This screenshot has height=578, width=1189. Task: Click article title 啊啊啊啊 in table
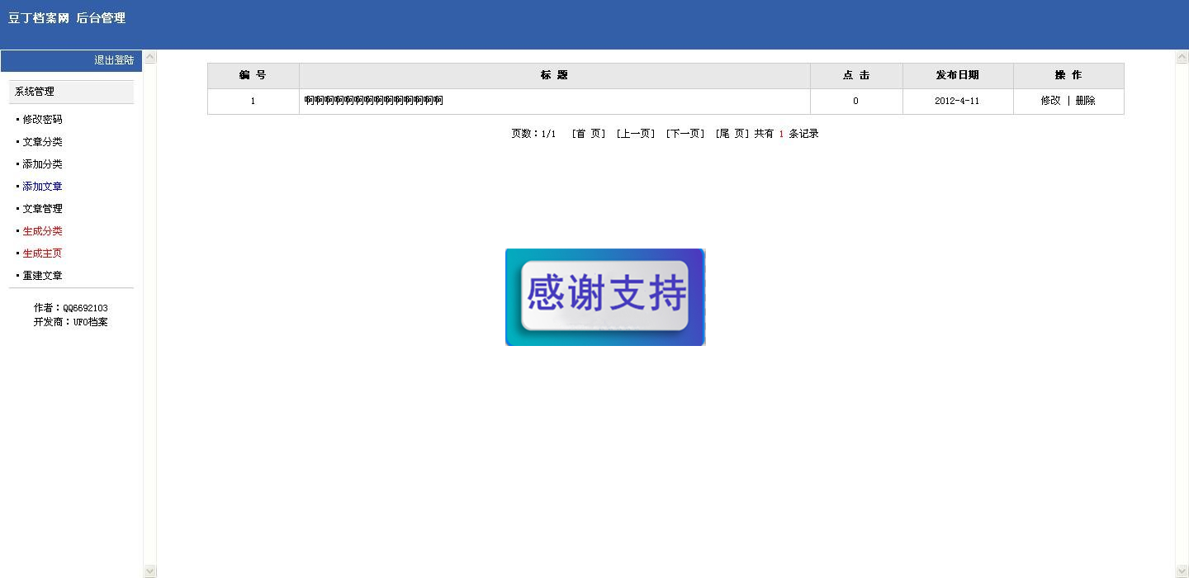coord(374,101)
